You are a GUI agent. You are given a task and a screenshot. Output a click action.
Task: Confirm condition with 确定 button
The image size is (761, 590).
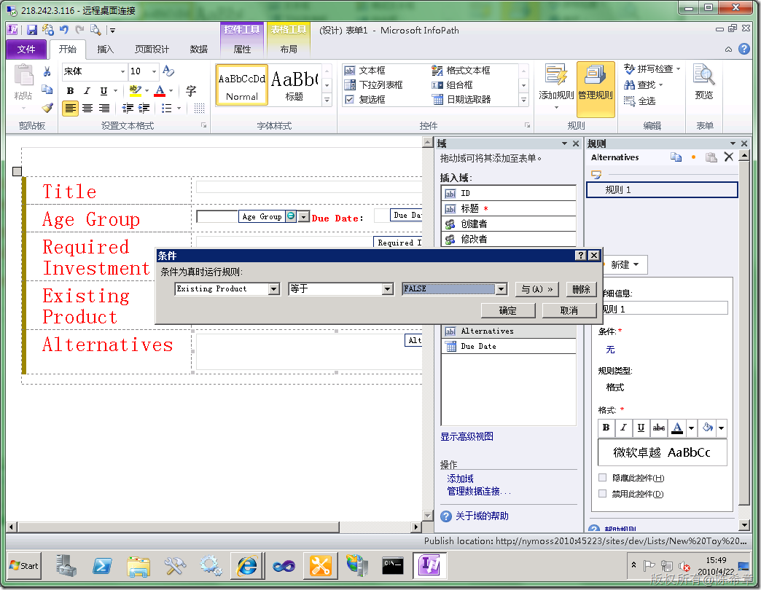[507, 310]
